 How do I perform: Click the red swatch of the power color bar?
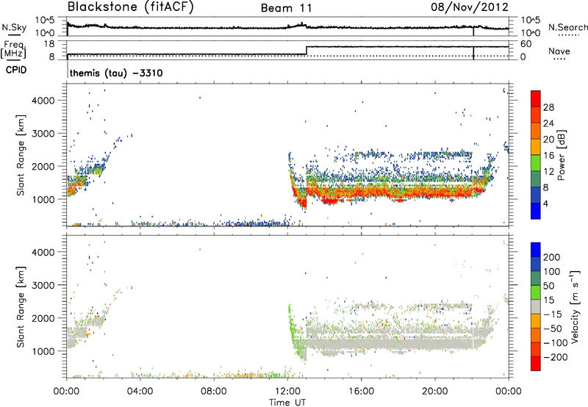[x=536, y=98]
